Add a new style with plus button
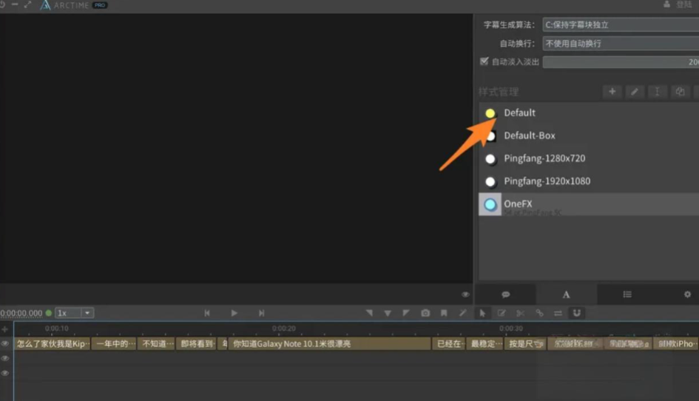The image size is (699, 401). coord(612,92)
